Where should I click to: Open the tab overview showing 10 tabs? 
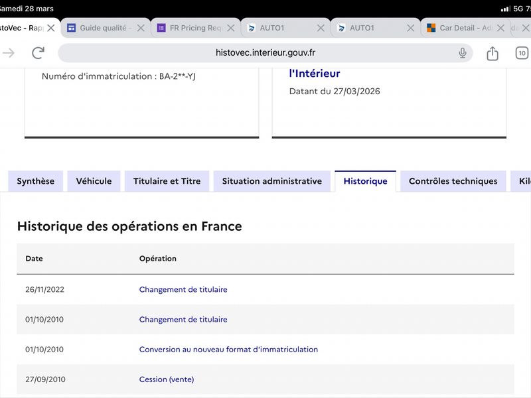522,53
